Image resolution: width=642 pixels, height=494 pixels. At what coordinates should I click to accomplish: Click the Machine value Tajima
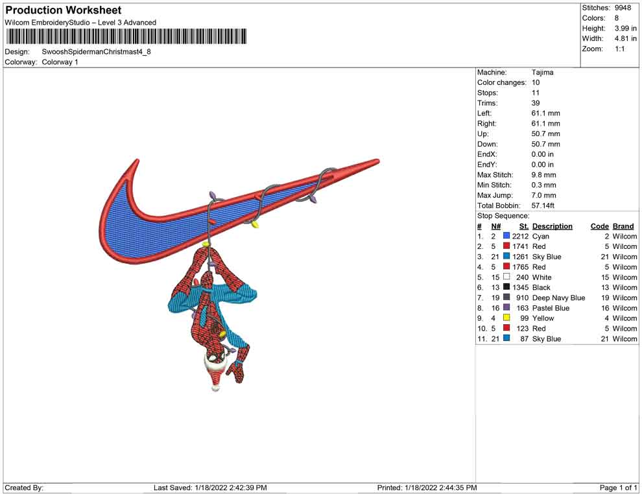pos(543,73)
